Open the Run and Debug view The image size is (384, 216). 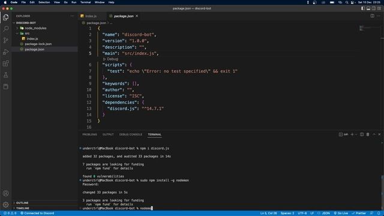5,52
